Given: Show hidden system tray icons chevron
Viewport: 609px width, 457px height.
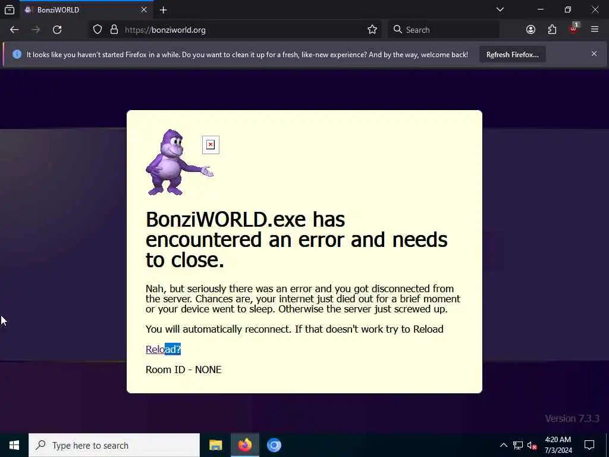Looking at the screenshot, I should tap(503, 445).
